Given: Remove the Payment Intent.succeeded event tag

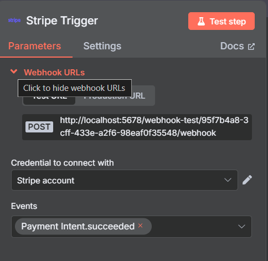Looking at the screenshot, I should [141, 226].
